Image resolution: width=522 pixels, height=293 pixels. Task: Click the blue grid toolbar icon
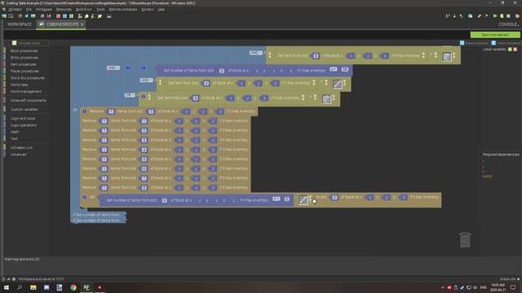[x=64, y=16]
